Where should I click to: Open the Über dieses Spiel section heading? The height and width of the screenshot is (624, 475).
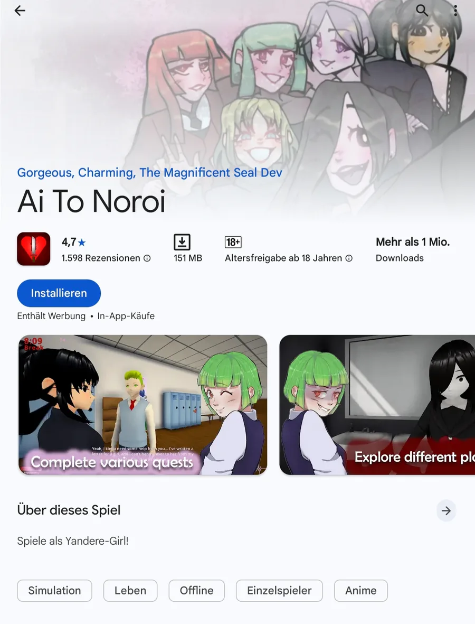[69, 510]
